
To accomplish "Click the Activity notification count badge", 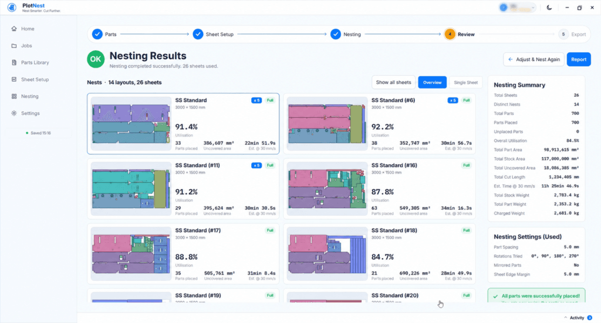I will coord(589,318).
